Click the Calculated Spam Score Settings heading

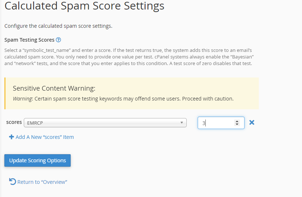click(x=84, y=6)
